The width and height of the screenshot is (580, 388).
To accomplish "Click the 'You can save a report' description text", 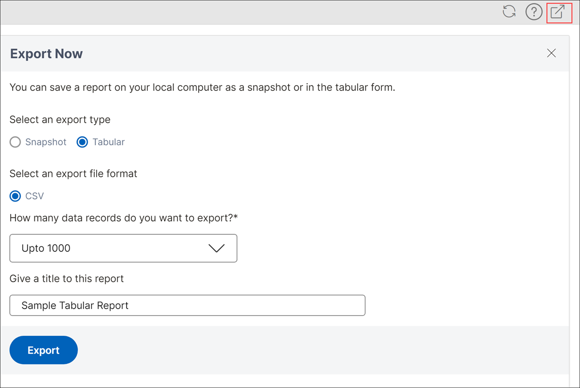I will pyautogui.click(x=203, y=88).
